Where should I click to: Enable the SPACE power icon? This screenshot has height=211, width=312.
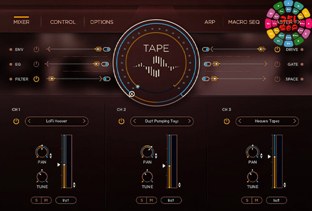277,79
